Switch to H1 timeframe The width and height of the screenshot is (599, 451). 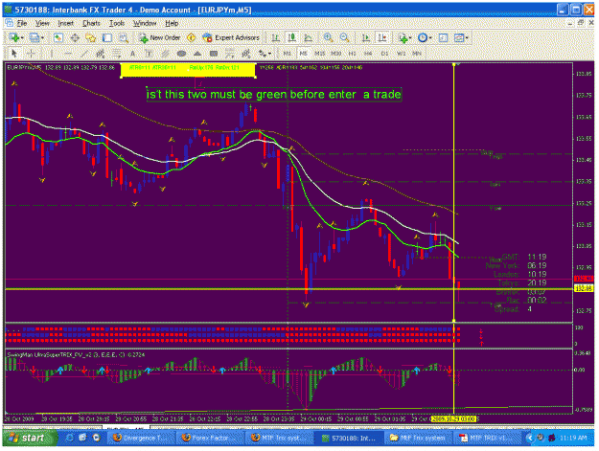coord(353,54)
